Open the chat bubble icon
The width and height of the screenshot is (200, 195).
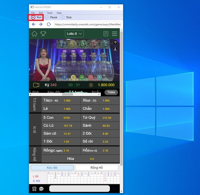[x=41, y=189]
